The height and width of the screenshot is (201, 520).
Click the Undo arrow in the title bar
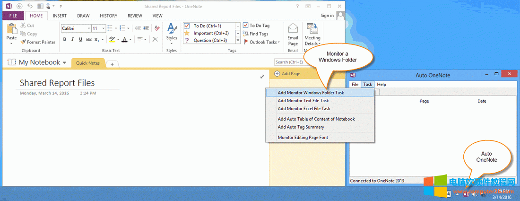pyautogui.click(x=30, y=6)
